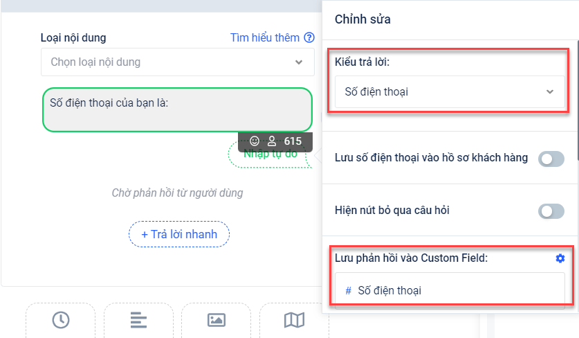Viewport: 579px width, 338px height.
Task: Select the Nhập tự do button
Action: [x=270, y=155]
